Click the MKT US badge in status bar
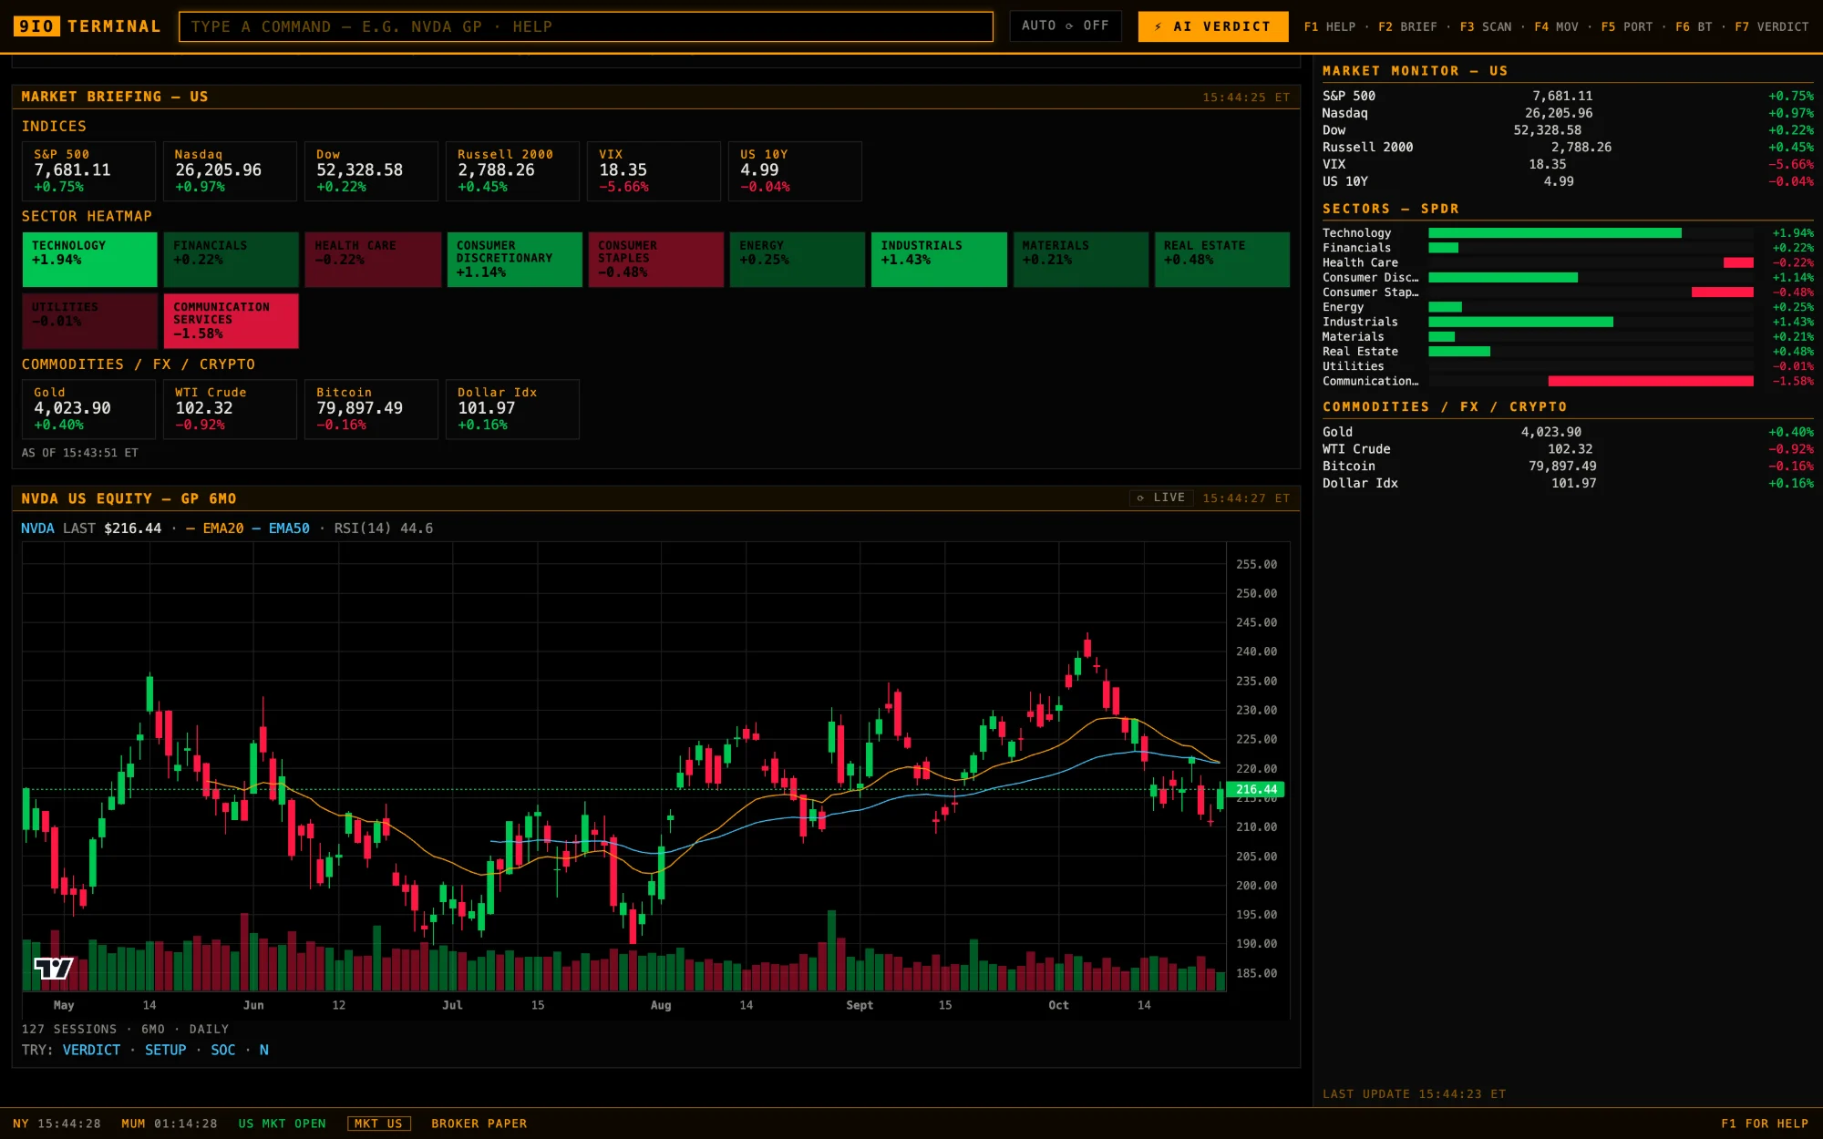The width and height of the screenshot is (1823, 1139). point(378,1124)
